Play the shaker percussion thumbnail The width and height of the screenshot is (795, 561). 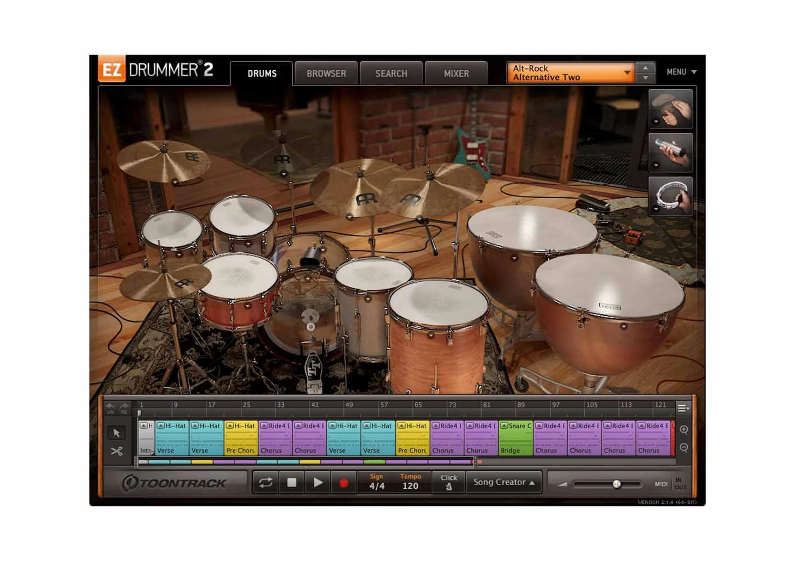point(670,152)
